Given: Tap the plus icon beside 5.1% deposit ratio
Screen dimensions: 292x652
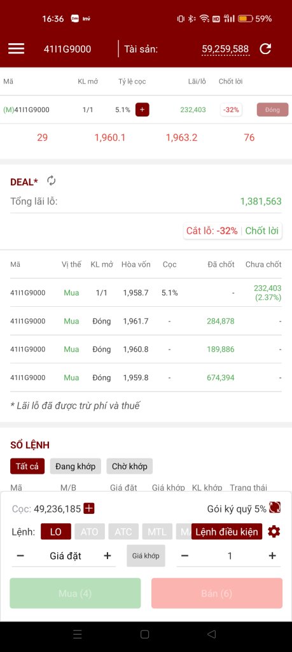Looking at the screenshot, I should tap(142, 110).
